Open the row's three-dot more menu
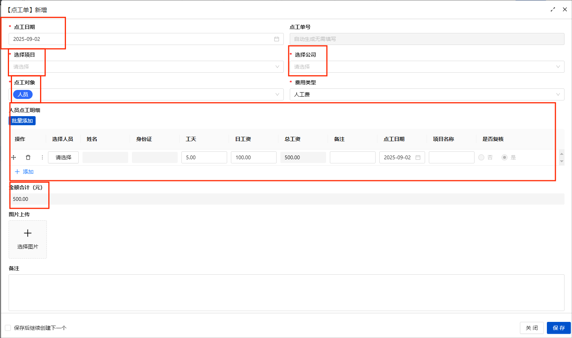The image size is (572, 338). pyautogui.click(x=42, y=157)
